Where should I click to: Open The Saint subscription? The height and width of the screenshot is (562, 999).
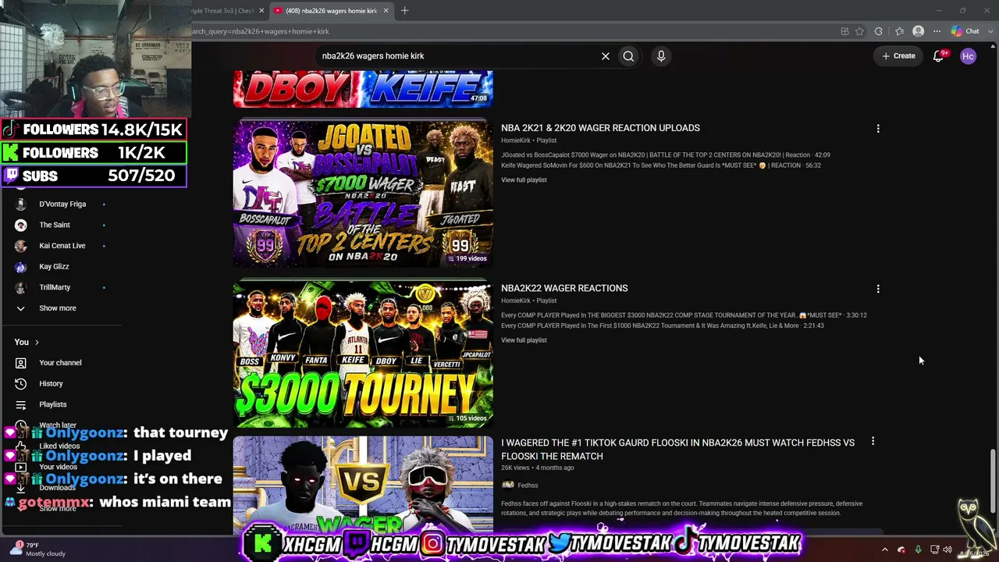[55, 225]
